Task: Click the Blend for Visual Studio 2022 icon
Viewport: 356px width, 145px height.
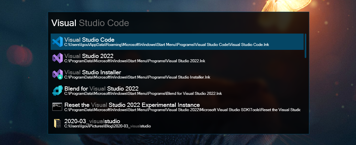Action: pyautogui.click(x=58, y=91)
